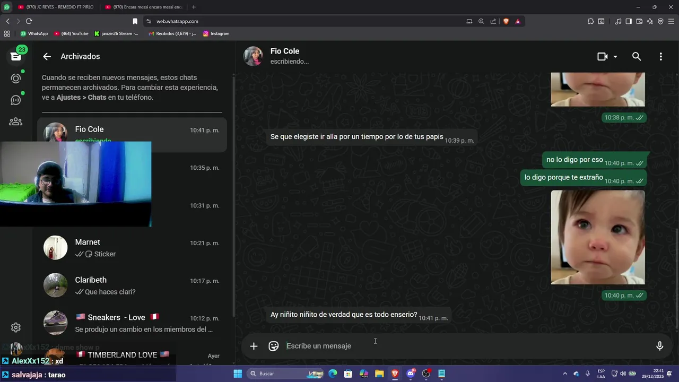Open Fio Cole profile picture in chat header
Image resolution: width=679 pixels, height=382 pixels.
(x=253, y=56)
